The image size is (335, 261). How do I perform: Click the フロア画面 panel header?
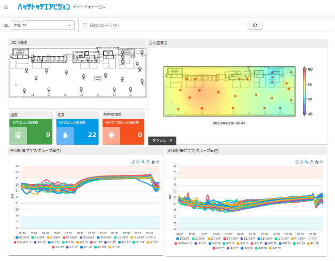coord(77,43)
